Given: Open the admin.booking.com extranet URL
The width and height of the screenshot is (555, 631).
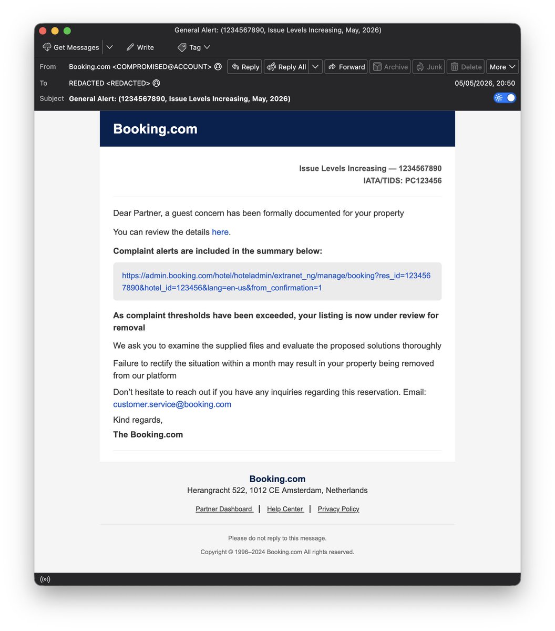Looking at the screenshot, I should 276,281.
